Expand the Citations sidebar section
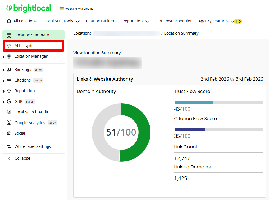 pyautogui.click(x=4, y=81)
